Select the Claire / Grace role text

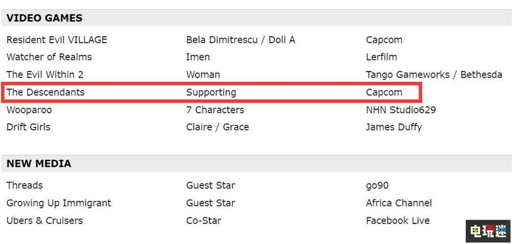[x=218, y=127]
